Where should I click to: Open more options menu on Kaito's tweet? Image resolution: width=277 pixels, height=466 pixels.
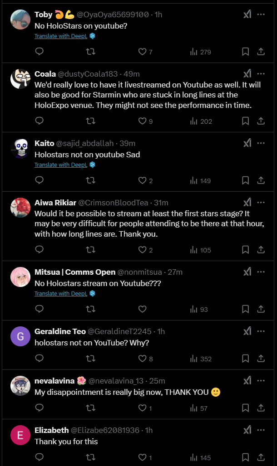[261, 143]
